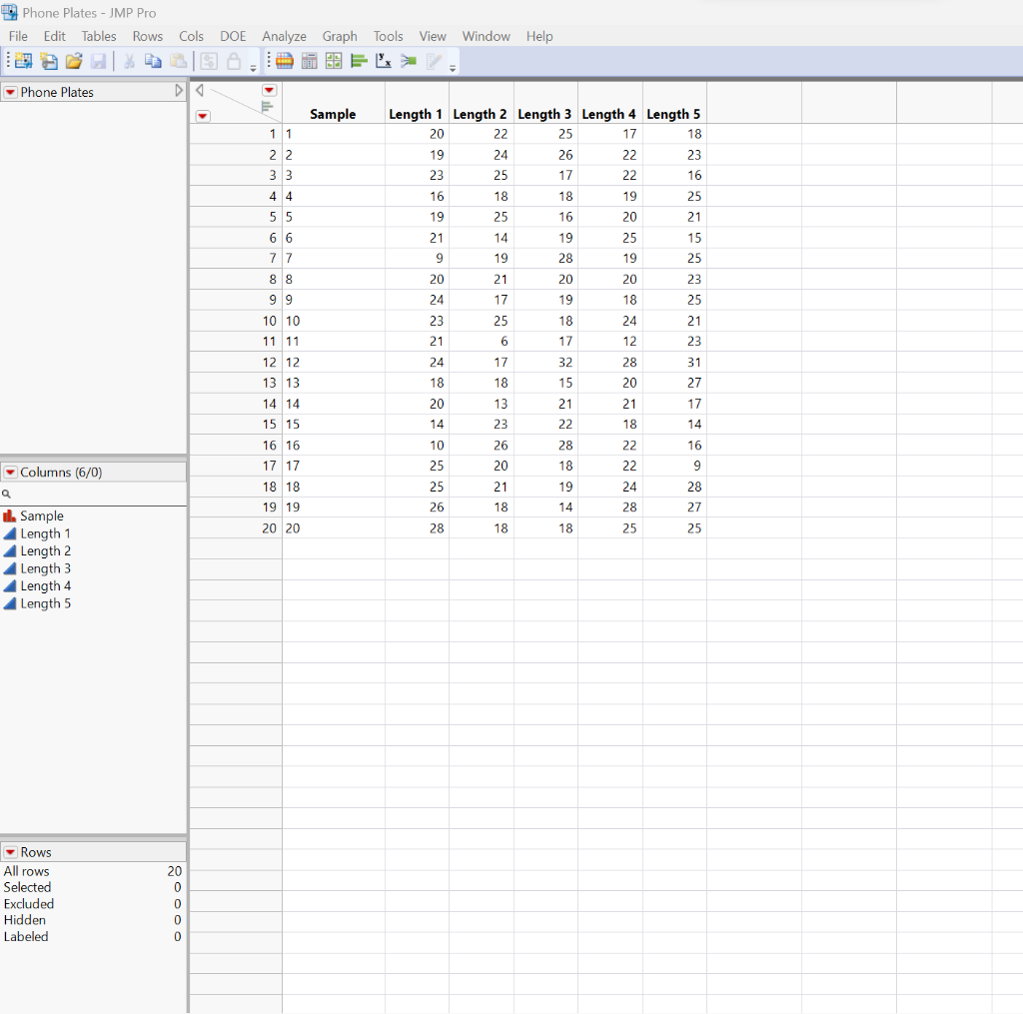Open Fit Y by X from the toolbar
Viewport: 1023px width, 1014px height.
(x=383, y=61)
